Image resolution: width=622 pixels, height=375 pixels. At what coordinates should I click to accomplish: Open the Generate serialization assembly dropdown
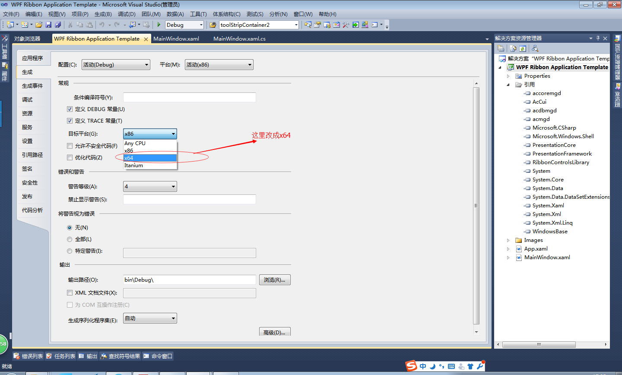[150, 318]
